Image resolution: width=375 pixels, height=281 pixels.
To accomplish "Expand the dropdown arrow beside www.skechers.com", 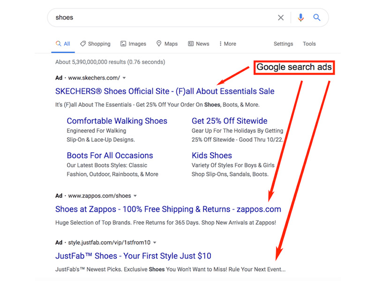I will 124,78.
